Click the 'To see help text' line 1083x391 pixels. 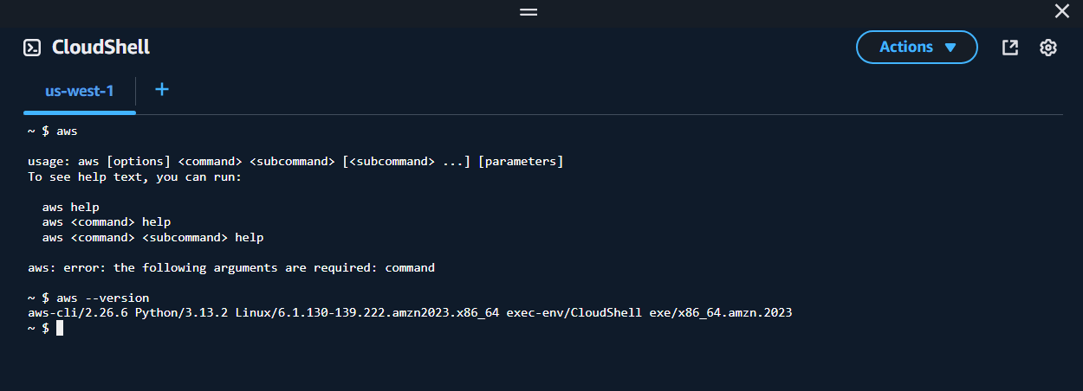[134, 176]
